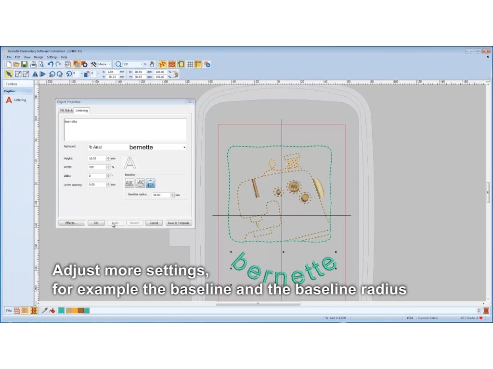The height and width of the screenshot is (369, 493).
Task: Save the design with floppy icon
Action: click(24, 64)
